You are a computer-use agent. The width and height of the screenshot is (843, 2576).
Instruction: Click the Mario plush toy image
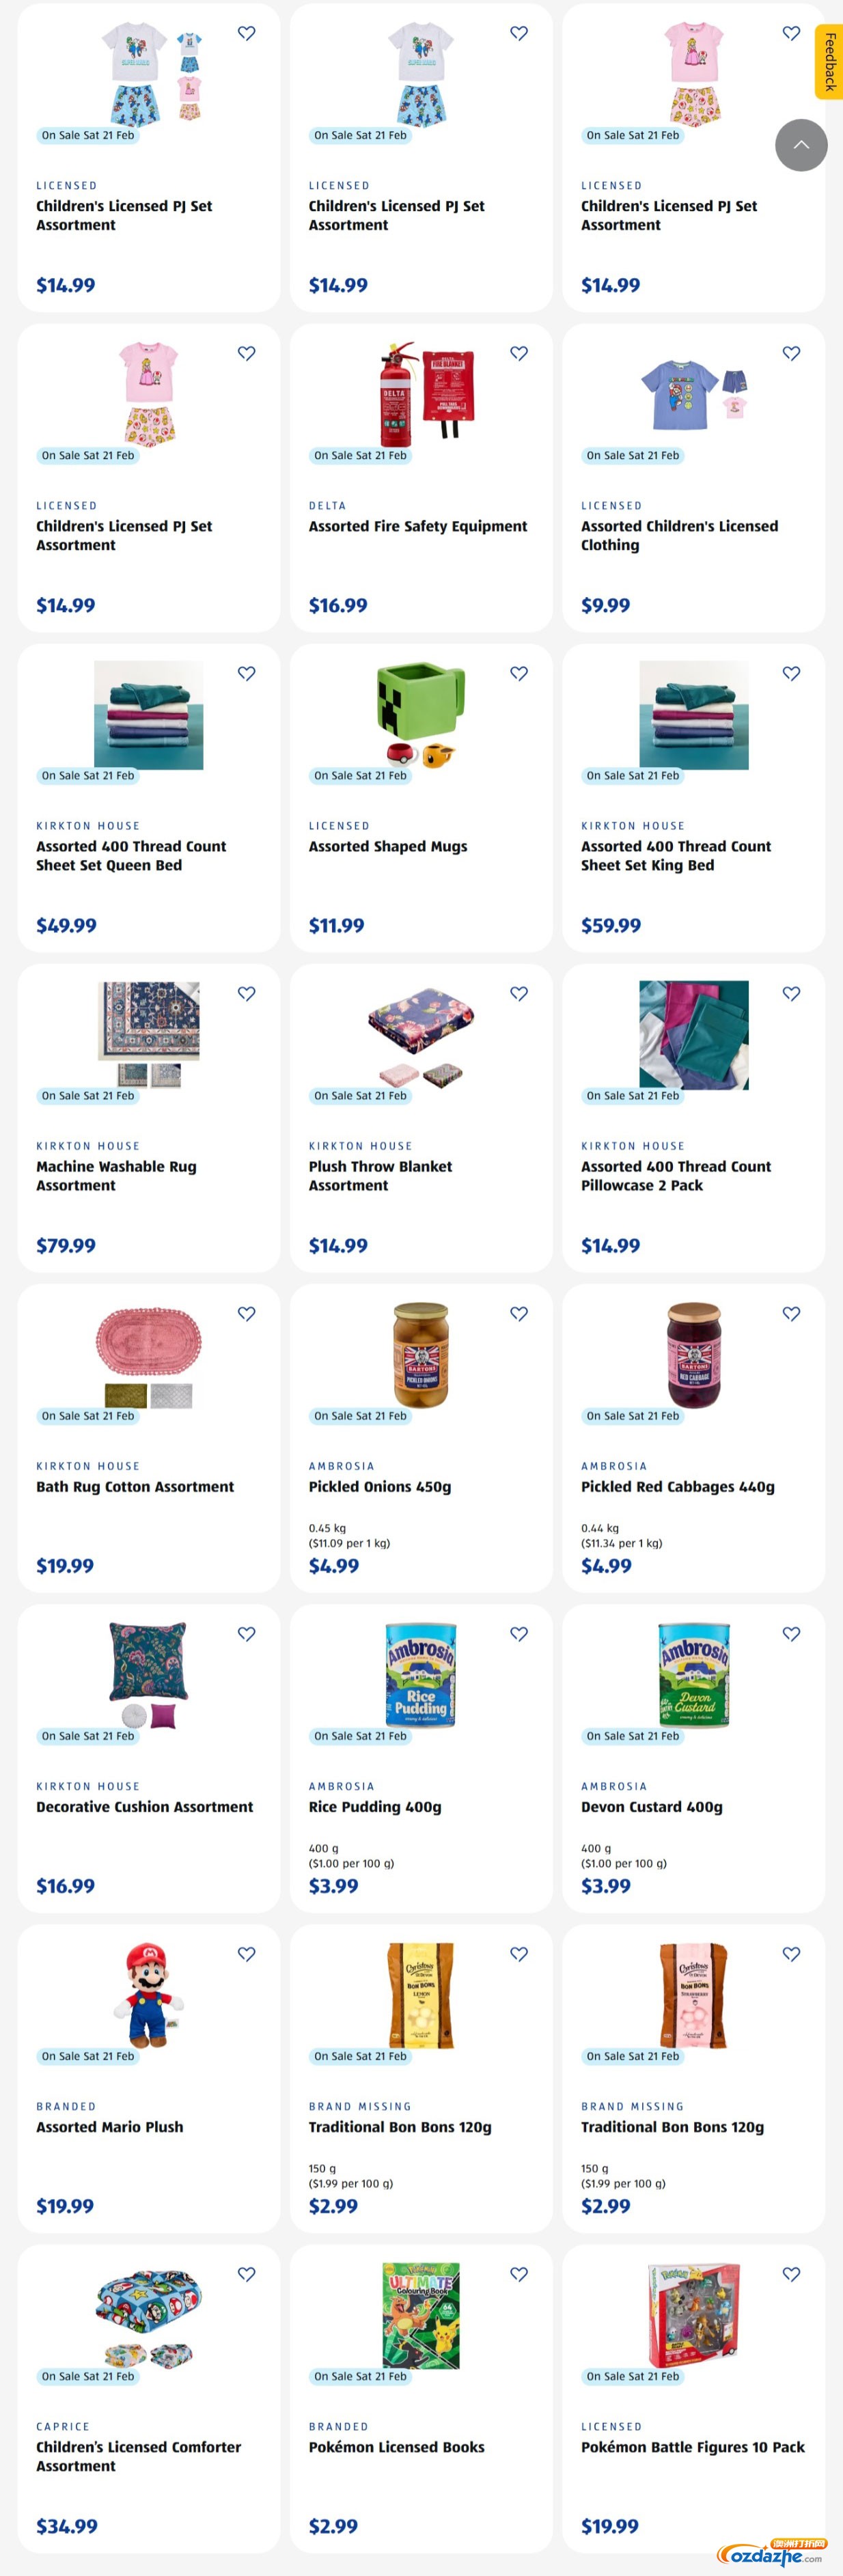click(148, 1995)
